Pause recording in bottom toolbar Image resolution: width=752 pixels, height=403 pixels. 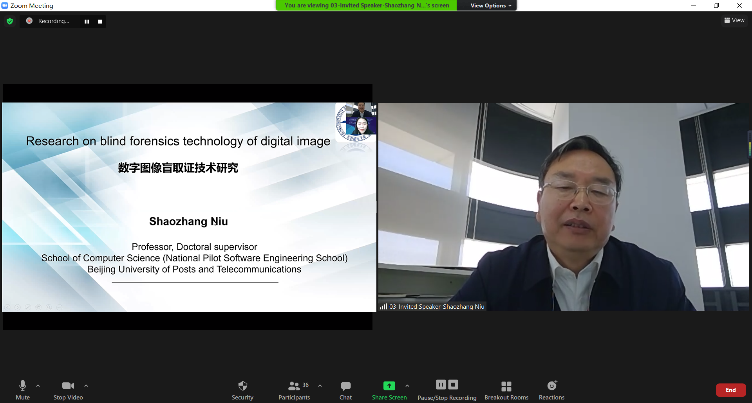point(441,385)
